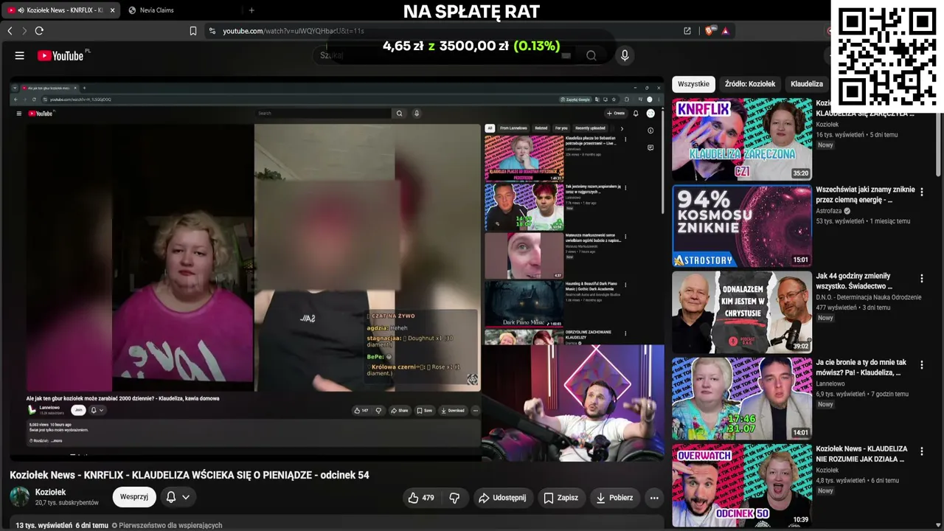Image resolution: width=944 pixels, height=531 pixels.
Task: Open the Brave Rewards triangle icon
Action: click(x=726, y=31)
